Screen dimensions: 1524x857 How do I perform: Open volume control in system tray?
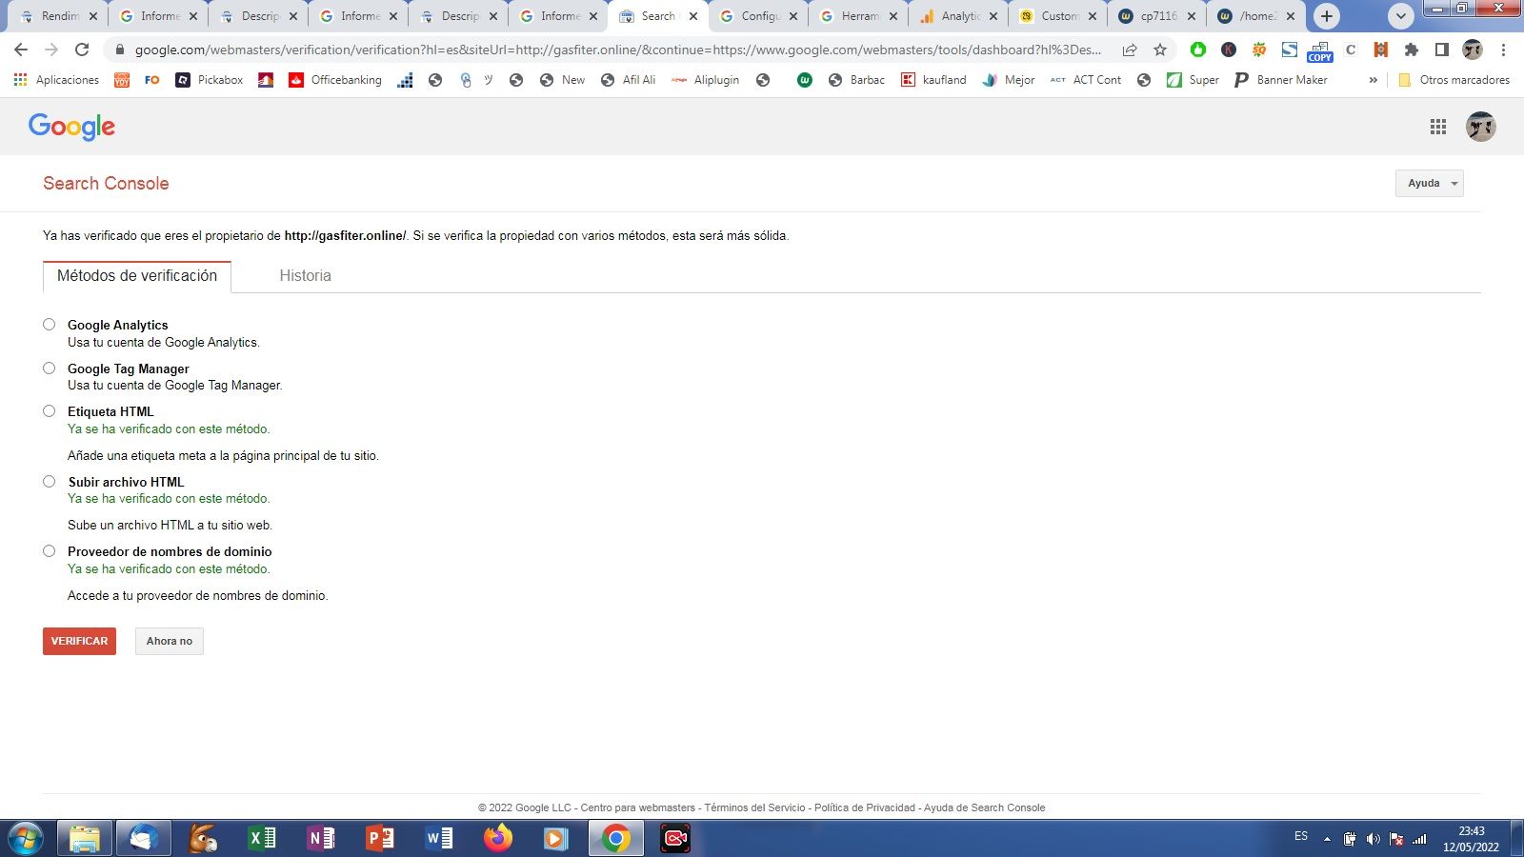pyautogui.click(x=1373, y=839)
